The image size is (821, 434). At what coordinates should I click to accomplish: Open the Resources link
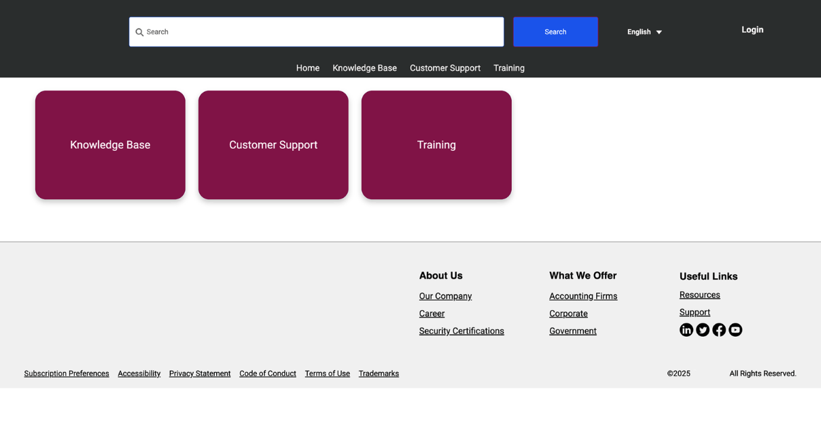point(699,295)
